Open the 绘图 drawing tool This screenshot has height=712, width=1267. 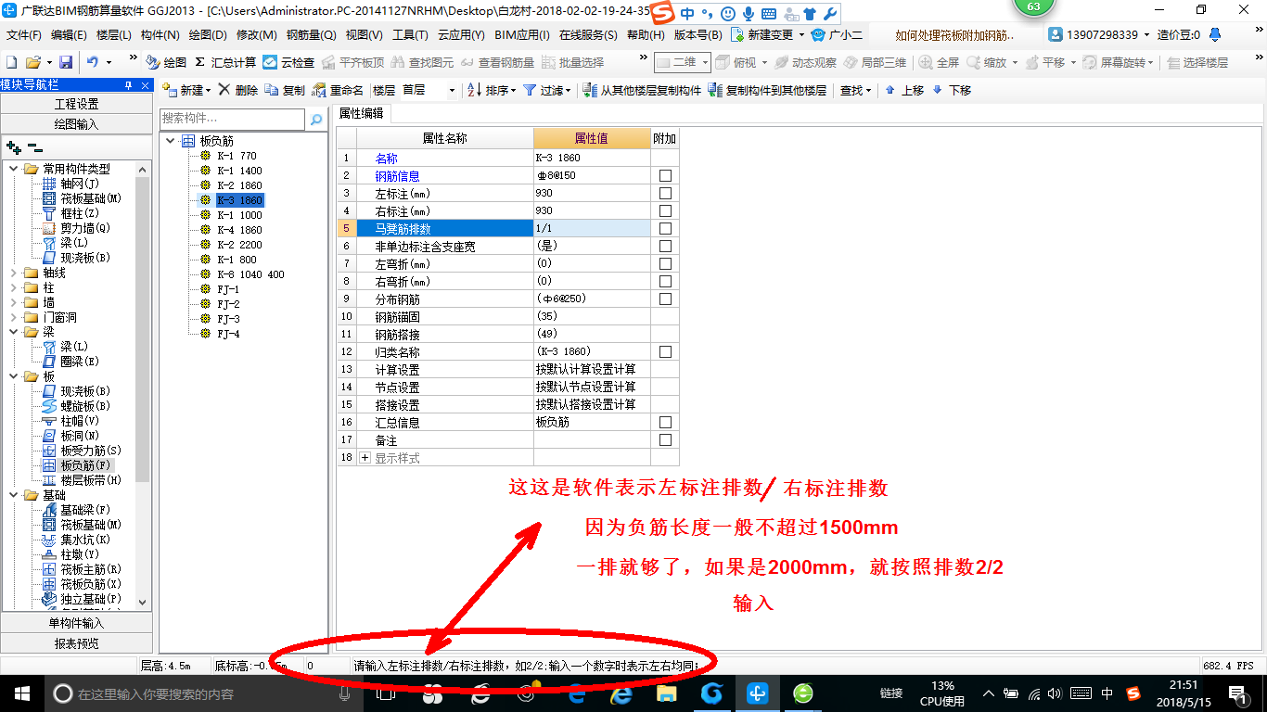pyautogui.click(x=166, y=62)
